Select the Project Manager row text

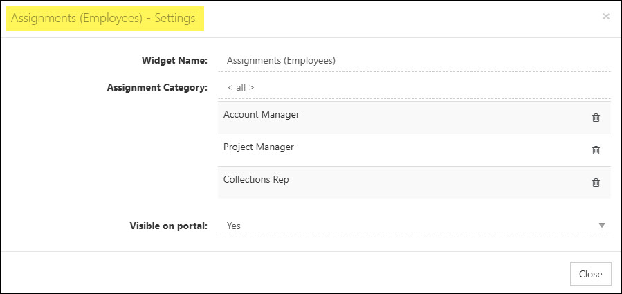tap(259, 147)
